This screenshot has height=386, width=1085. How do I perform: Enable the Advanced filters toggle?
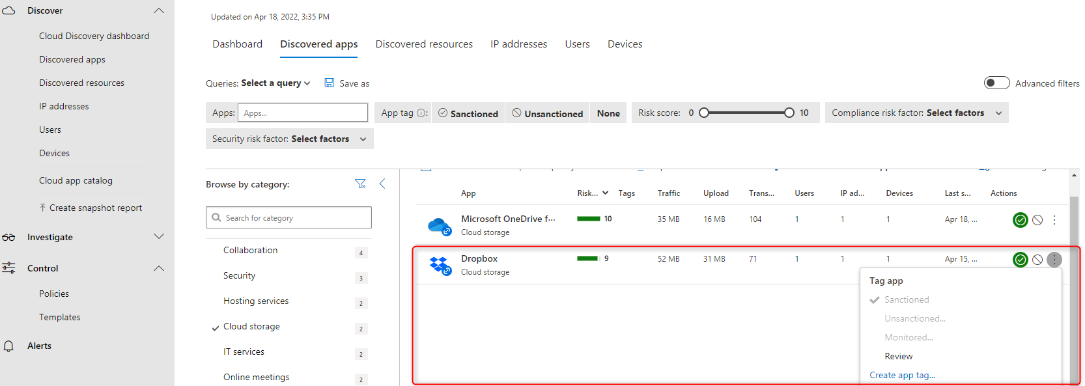tap(996, 83)
